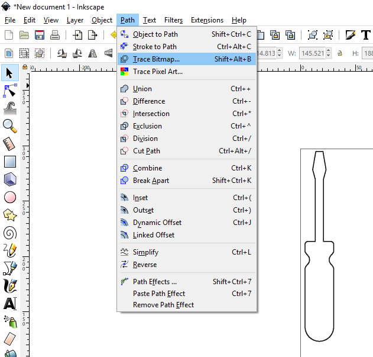This screenshot has width=373, height=357.
Task: Open the View menu
Action: [51, 20]
